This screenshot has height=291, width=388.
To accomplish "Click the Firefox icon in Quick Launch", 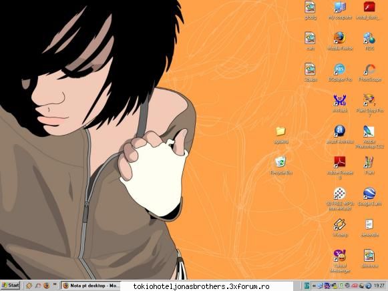I will tap(46, 286).
